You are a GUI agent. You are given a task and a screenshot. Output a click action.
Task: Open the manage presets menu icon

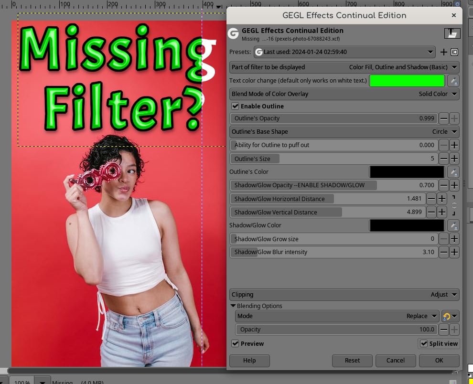pos(454,52)
